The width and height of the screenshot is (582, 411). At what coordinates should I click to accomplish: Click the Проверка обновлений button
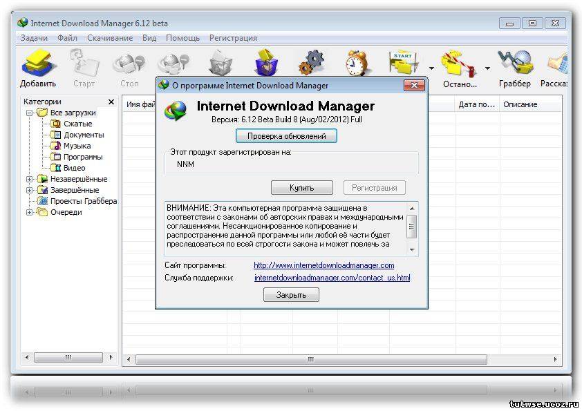click(286, 136)
